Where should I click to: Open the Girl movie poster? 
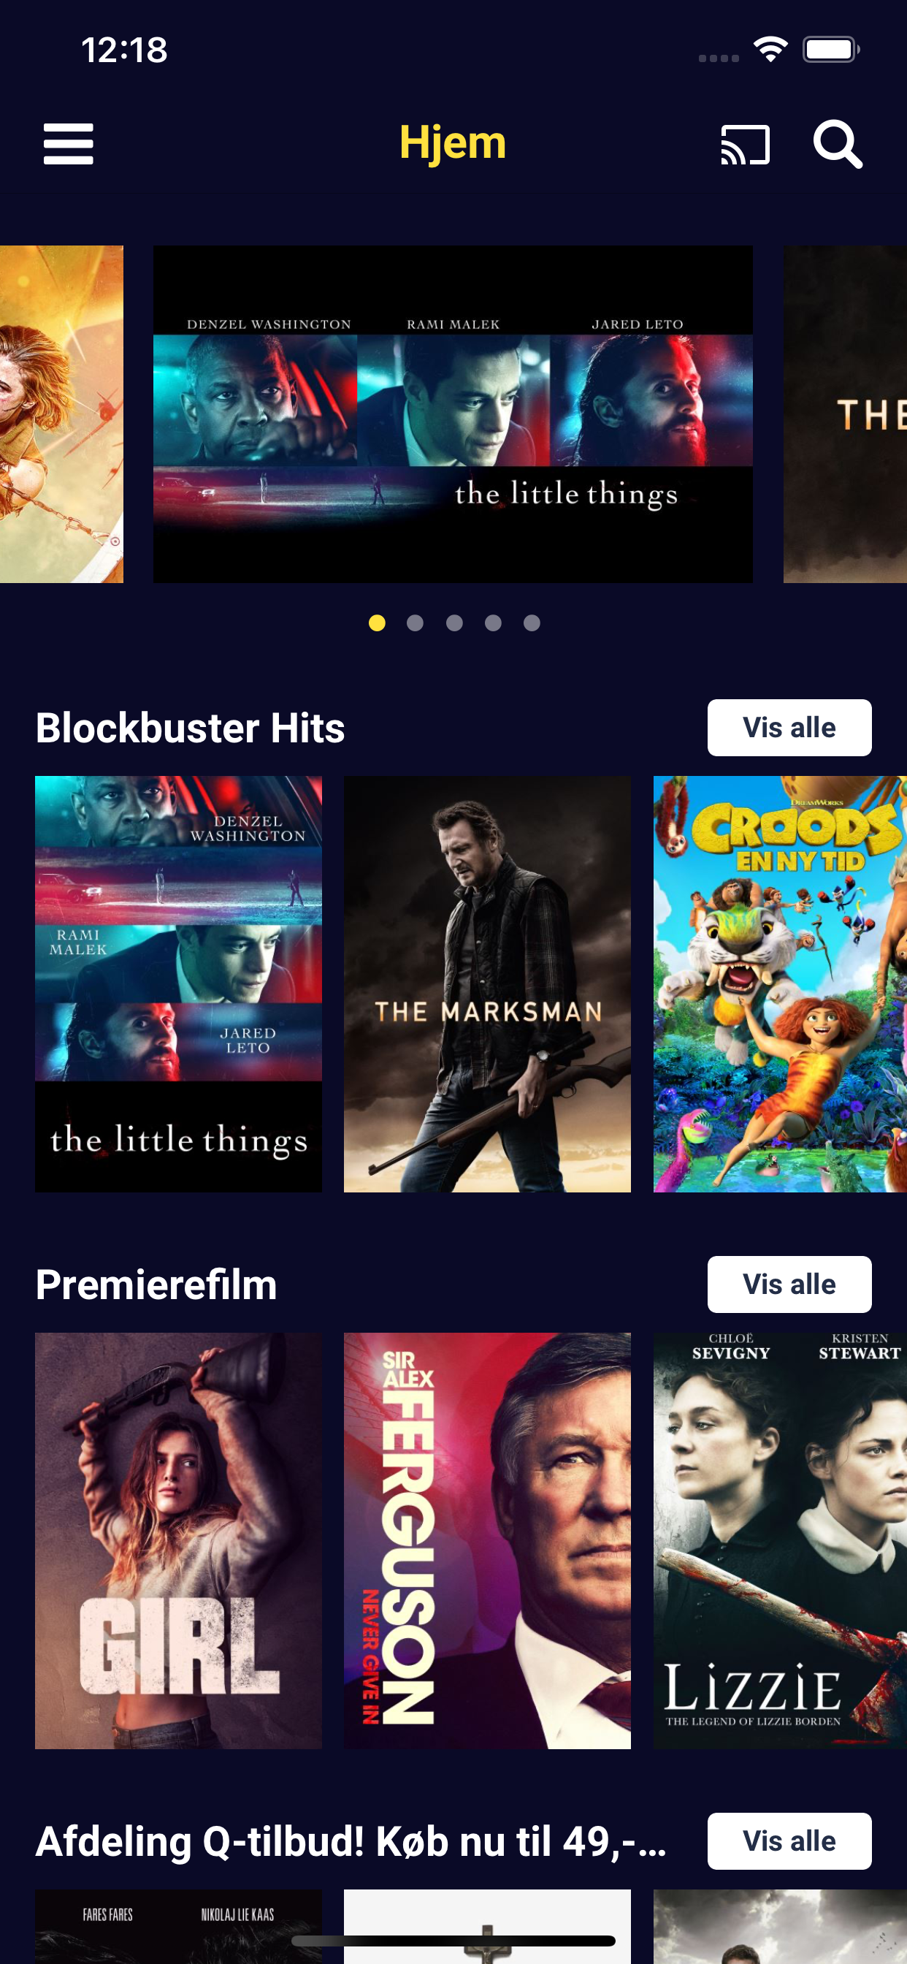pyautogui.click(x=178, y=1540)
